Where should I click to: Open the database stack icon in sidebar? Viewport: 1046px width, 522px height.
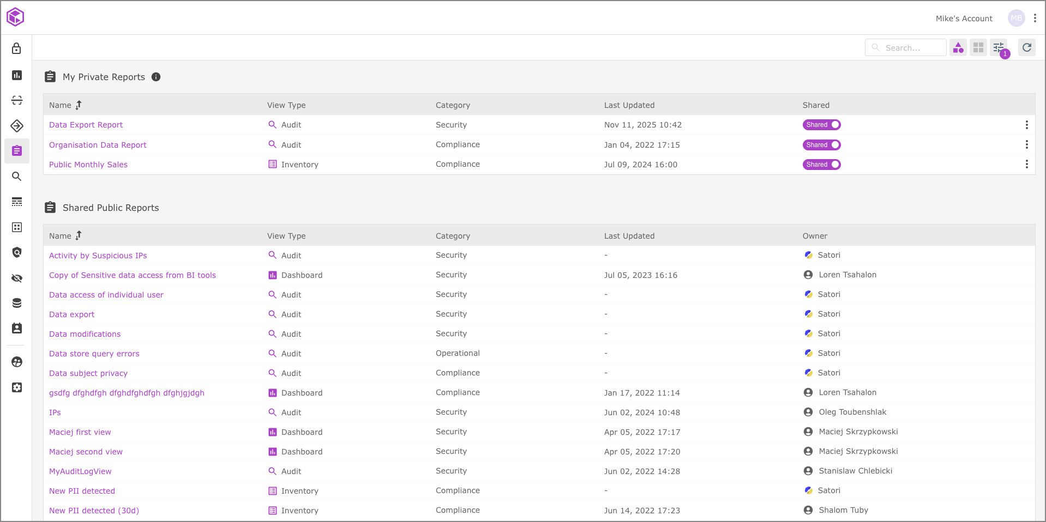[17, 303]
